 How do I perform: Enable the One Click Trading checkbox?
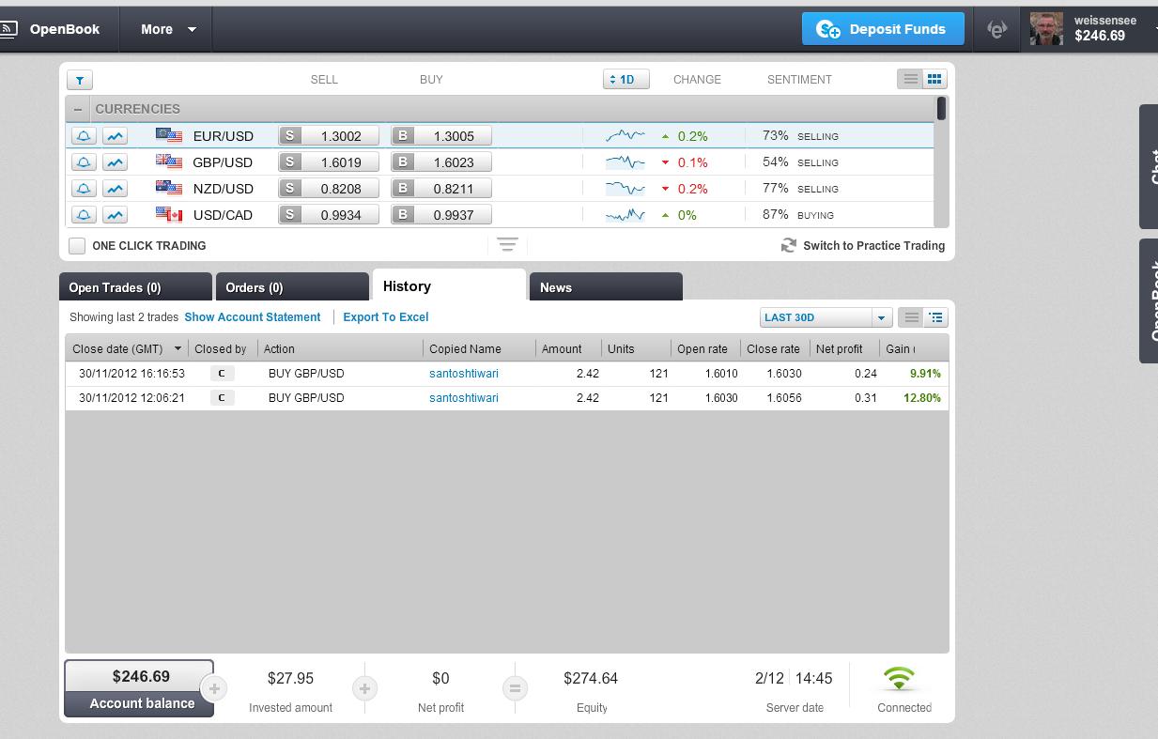click(x=77, y=246)
